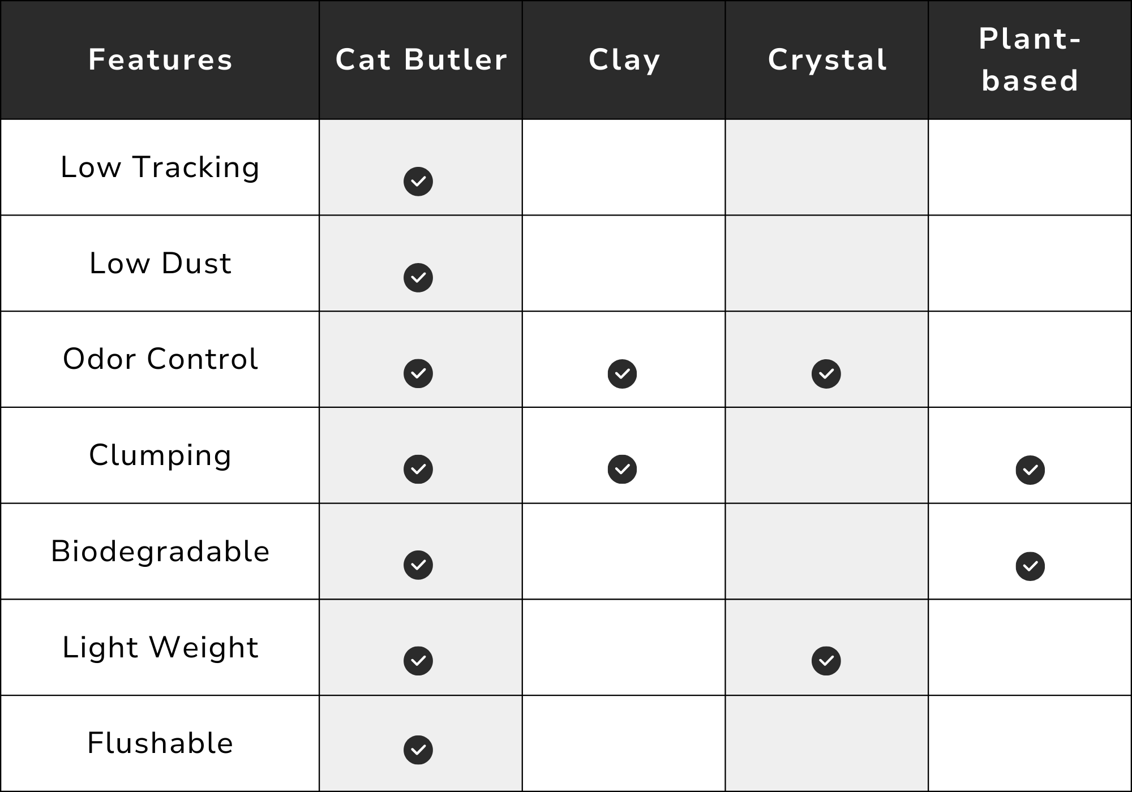This screenshot has width=1132, height=792.
Task: Select the Plant-based column header
Action: point(1030,60)
